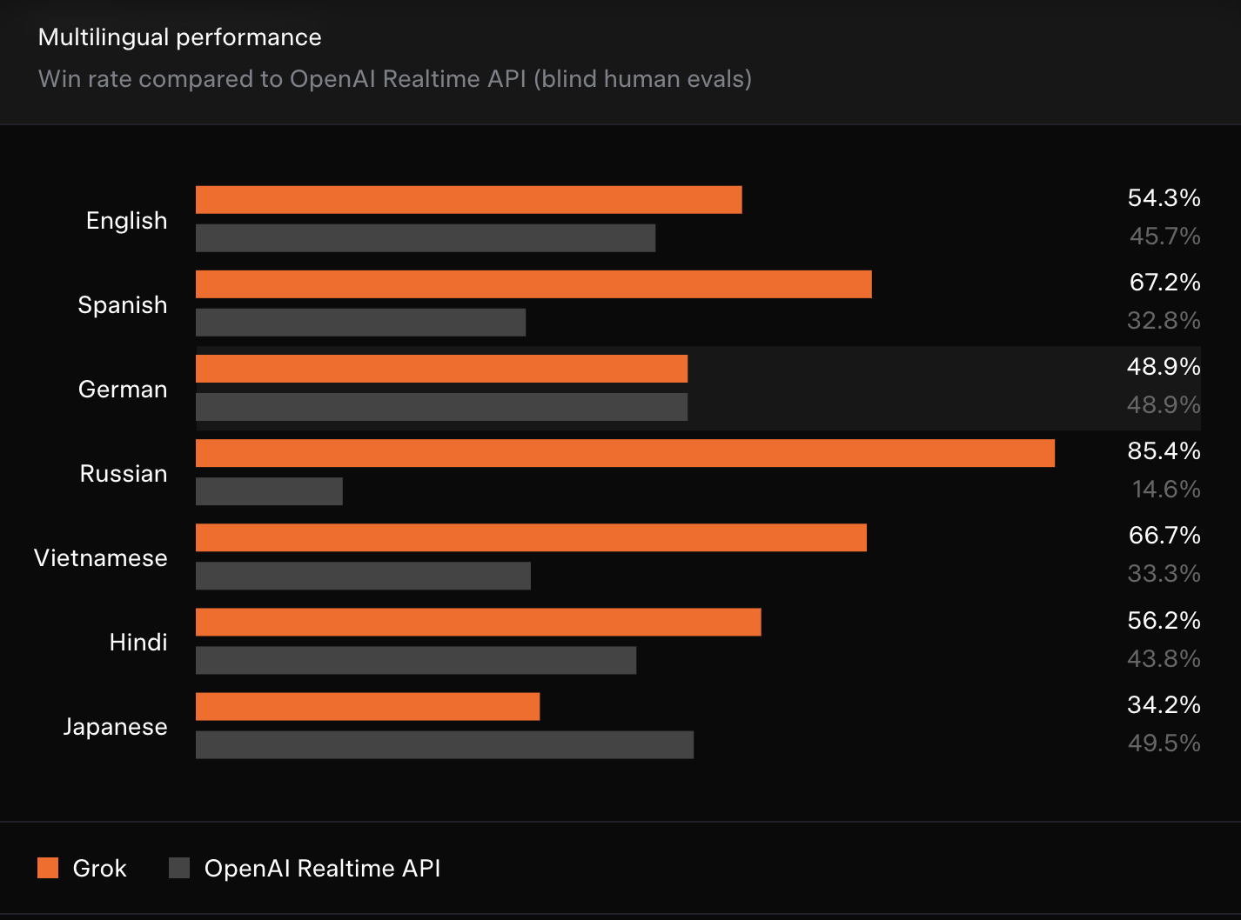
Task: Select the OpenAI Realtime API legend label
Action: tap(322, 868)
